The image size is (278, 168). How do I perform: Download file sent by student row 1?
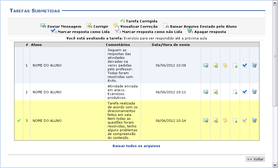tap(235, 66)
